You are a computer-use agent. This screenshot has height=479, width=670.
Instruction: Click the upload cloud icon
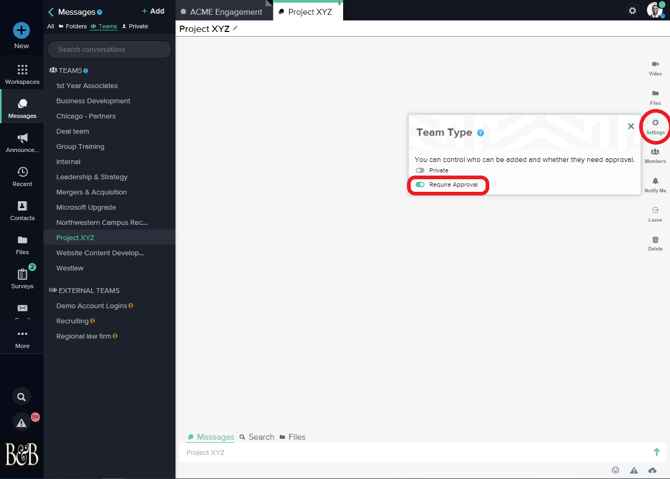pyautogui.click(x=652, y=470)
